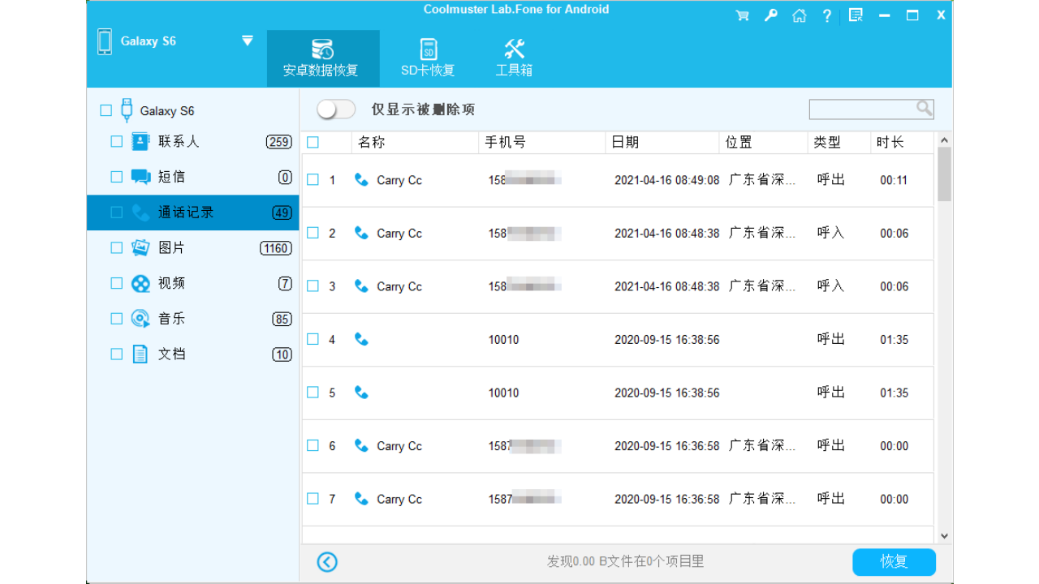Open the 工具箱 tab
Image resolution: width=1039 pixels, height=584 pixels.
point(514,57)
